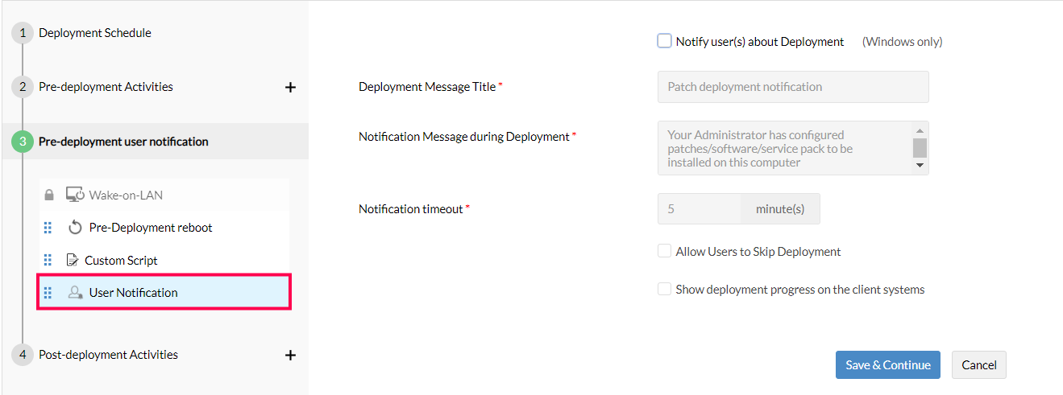
Task: Click the Wake-on-LAN monitor icon
Action: 75,195
